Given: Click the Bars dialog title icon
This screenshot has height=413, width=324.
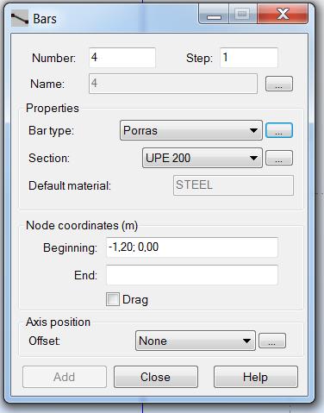Looking at the screenshot, I should click(x=20, y=18).
